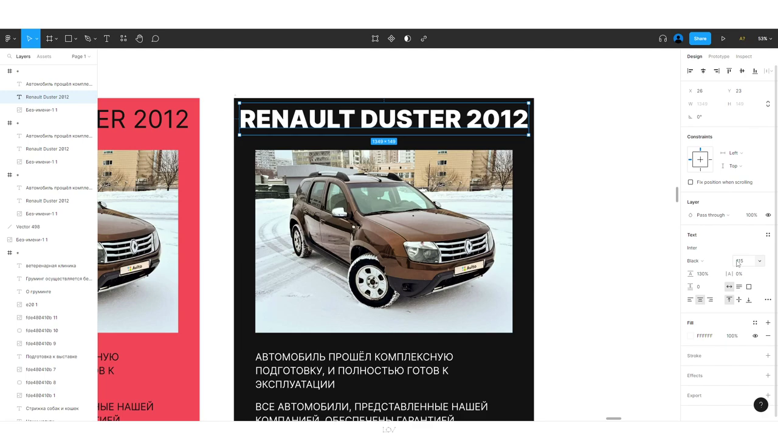778x438 pixels.
Task: Open the help question mark button
Action: click(760, 405)
